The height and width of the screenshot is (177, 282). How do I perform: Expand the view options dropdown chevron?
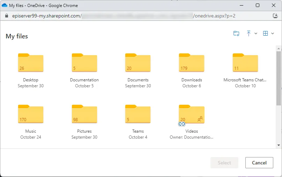point(273,34)
